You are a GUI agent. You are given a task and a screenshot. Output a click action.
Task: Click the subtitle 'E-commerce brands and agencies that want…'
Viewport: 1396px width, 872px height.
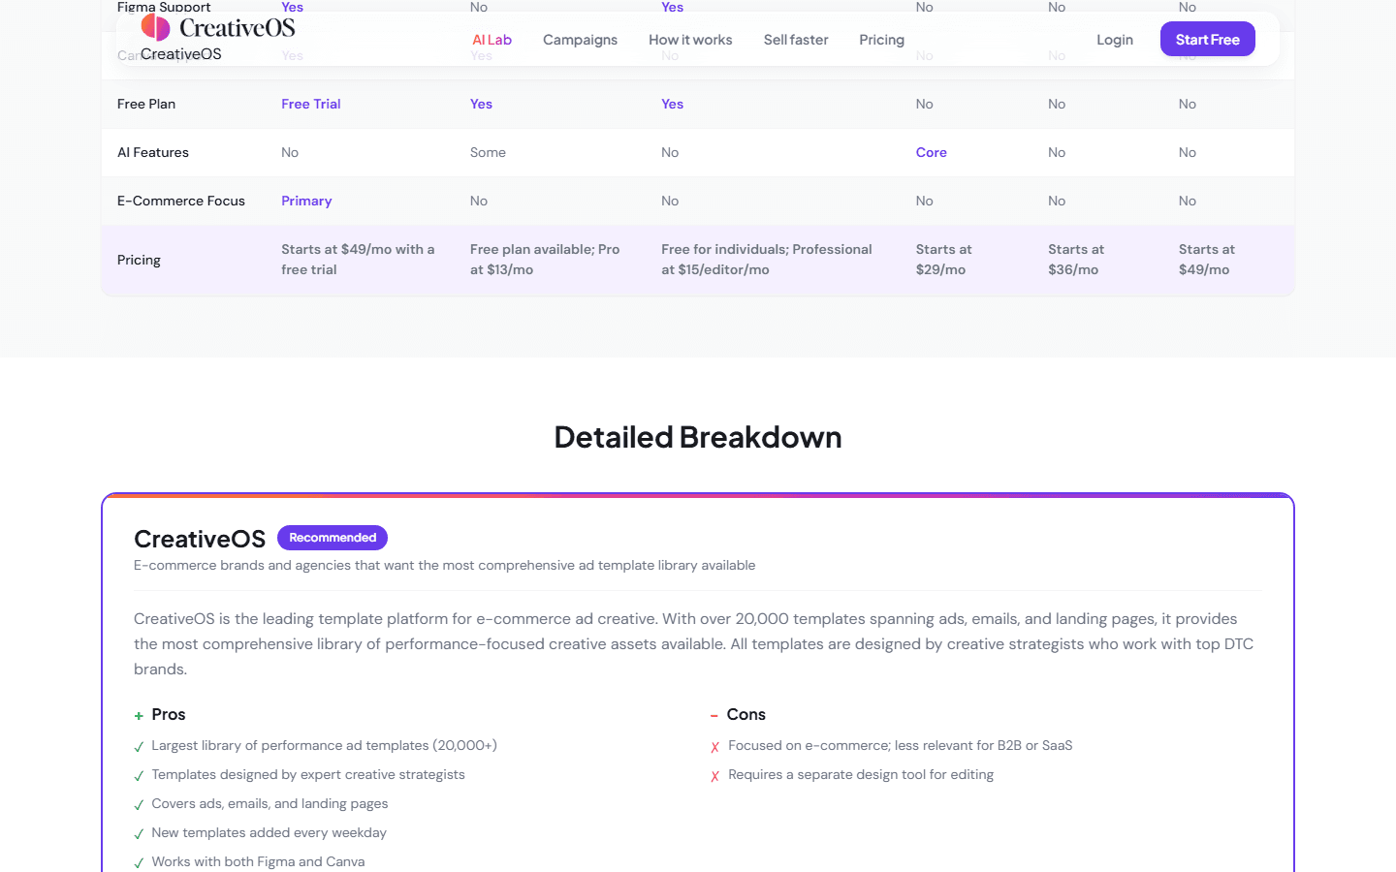(445, 565)
